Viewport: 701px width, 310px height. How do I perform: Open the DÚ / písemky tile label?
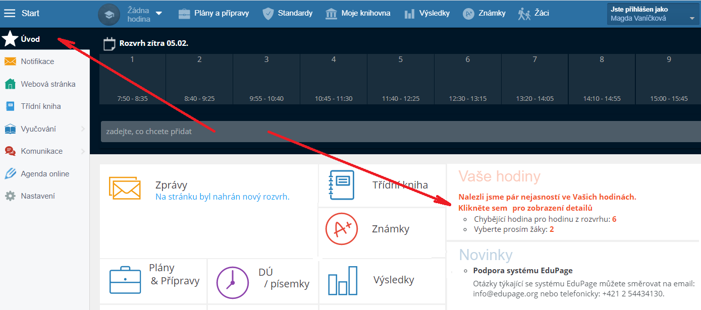click(x=284, y=278)
